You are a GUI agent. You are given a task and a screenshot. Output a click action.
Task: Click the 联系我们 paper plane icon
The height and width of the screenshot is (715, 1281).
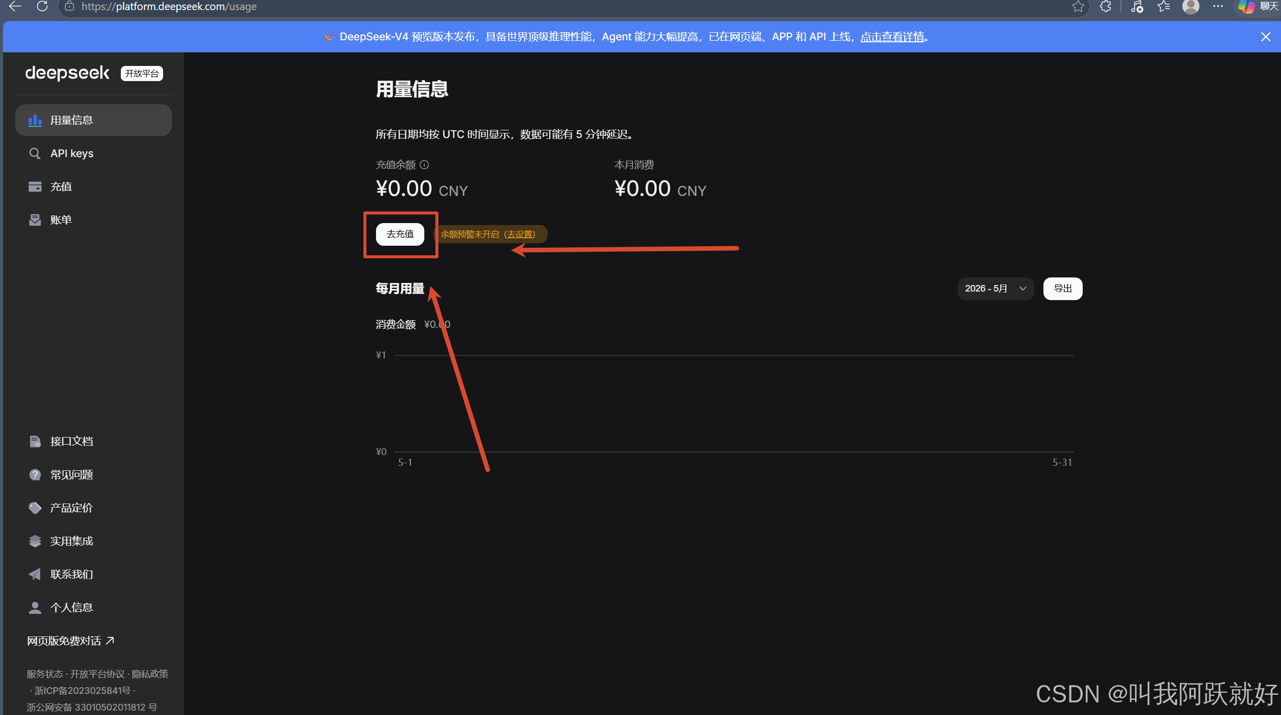pos(35,575)
